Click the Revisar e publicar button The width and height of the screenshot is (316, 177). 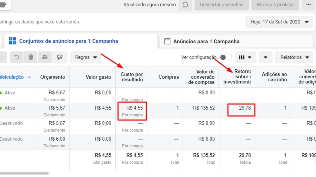point(275,5)
